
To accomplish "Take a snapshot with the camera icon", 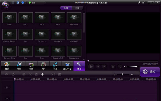I will [x=113, y=67].
